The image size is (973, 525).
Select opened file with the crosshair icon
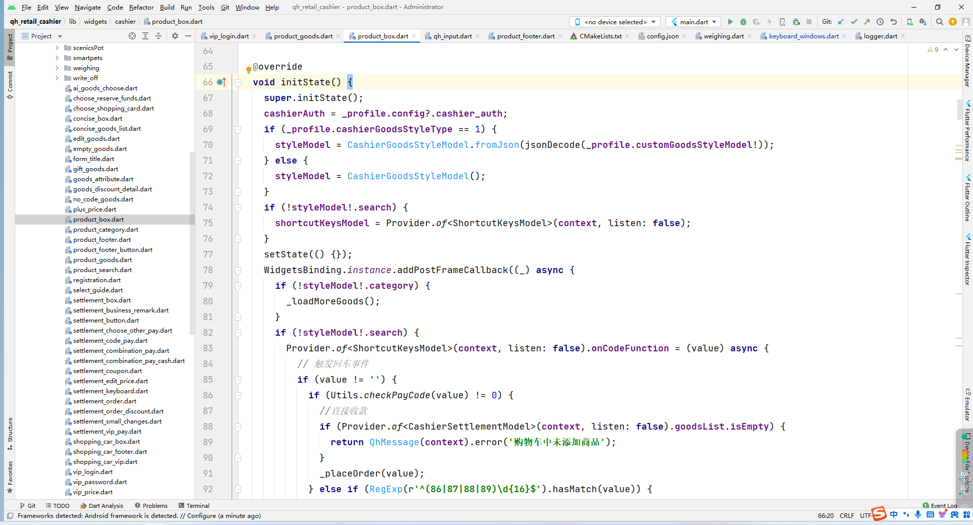tap(132, 36)
